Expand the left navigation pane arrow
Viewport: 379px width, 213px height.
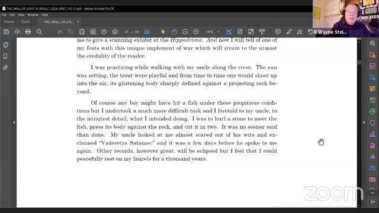[x=14, y=122]
